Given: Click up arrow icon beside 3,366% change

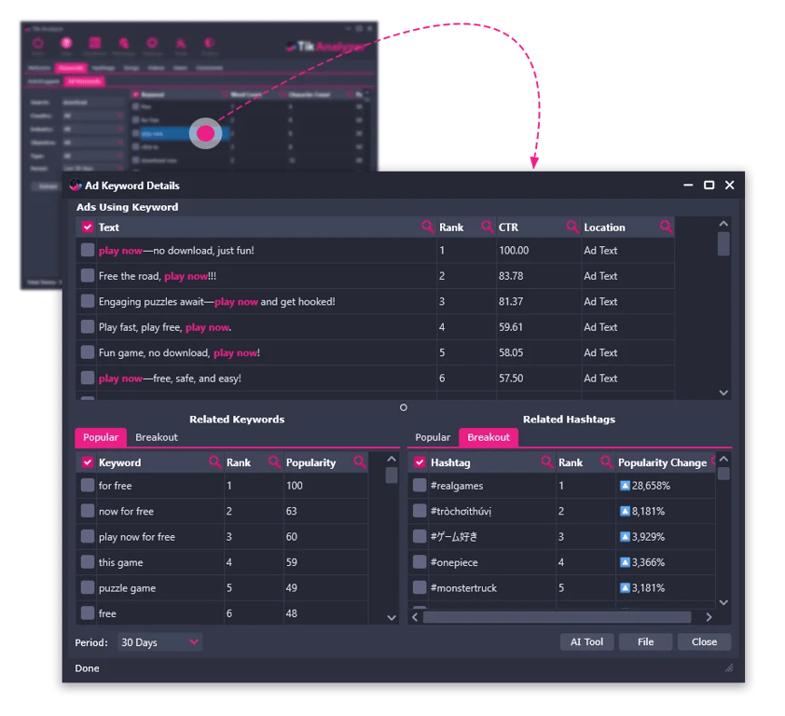Looking at the screenshot, I should (x=625, y=562).
